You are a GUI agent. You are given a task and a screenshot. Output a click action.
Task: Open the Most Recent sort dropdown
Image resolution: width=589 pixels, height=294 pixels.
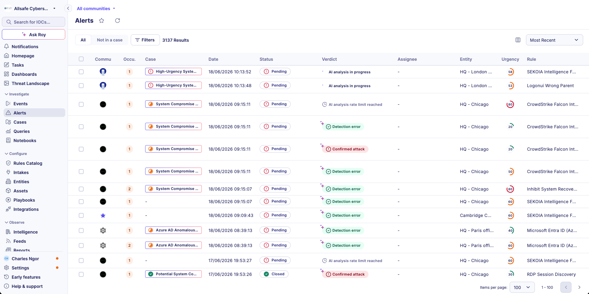[x=554, y=40]
